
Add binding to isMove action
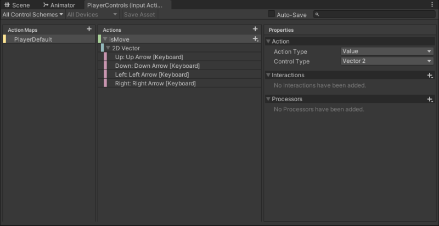255,39
